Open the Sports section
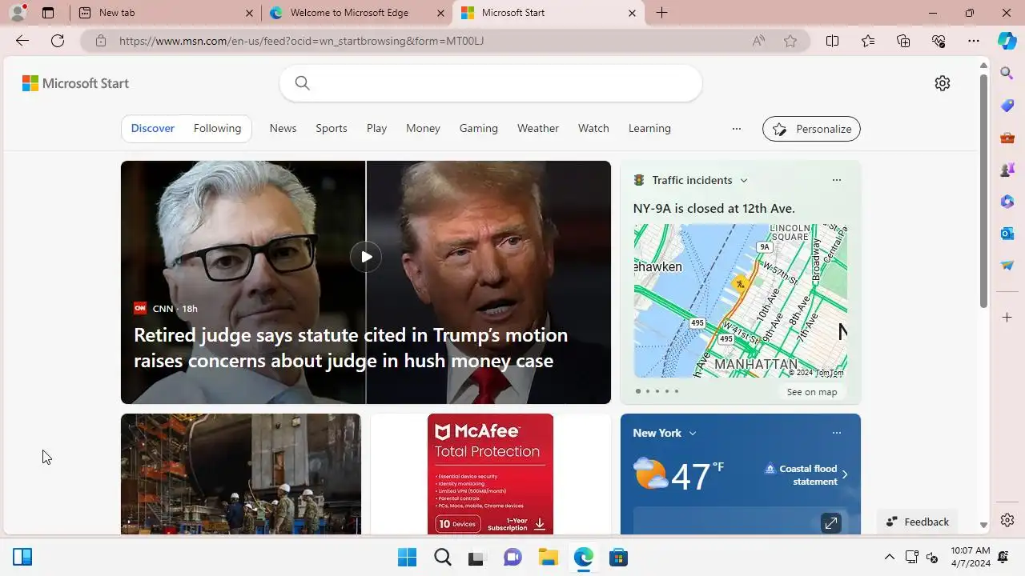 [x=332, y=128]
